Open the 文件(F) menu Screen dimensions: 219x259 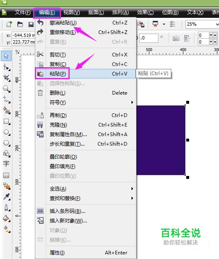[23, 12]
